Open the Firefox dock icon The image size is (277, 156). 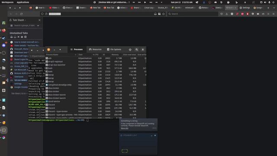coord(4,30)
